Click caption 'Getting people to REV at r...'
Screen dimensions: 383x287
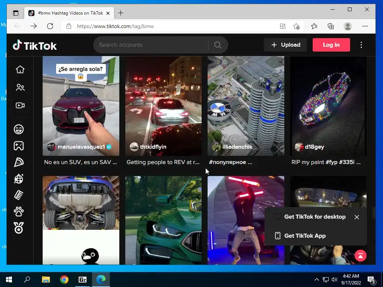tap(163, 162)
